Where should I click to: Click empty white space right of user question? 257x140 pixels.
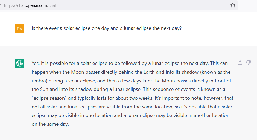[219, 28]
